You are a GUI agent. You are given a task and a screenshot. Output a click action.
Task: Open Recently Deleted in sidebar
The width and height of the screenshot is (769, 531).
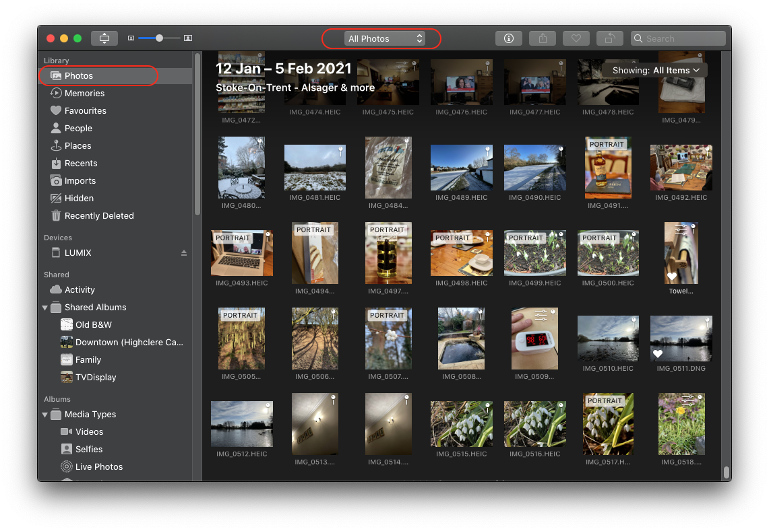[x=99, y=216]
